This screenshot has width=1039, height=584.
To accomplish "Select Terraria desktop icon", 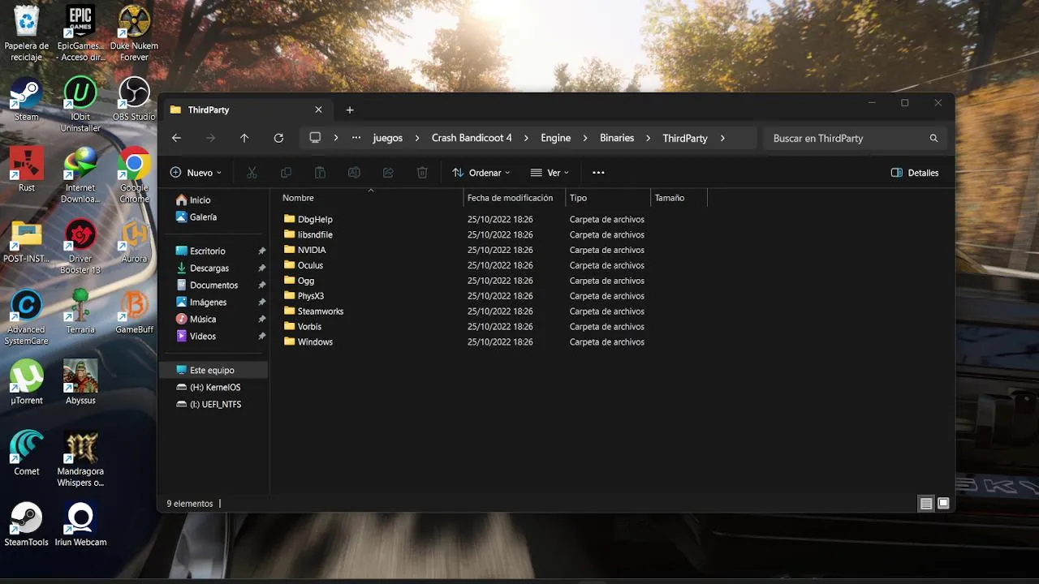I will tap(80, 311).
